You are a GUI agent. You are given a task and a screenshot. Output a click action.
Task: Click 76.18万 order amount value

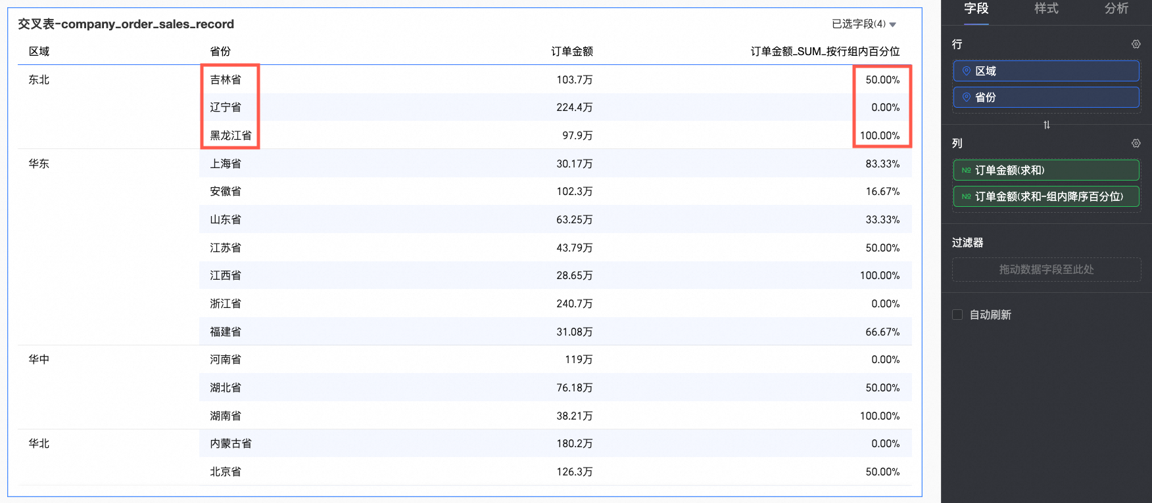click(575, 387)
